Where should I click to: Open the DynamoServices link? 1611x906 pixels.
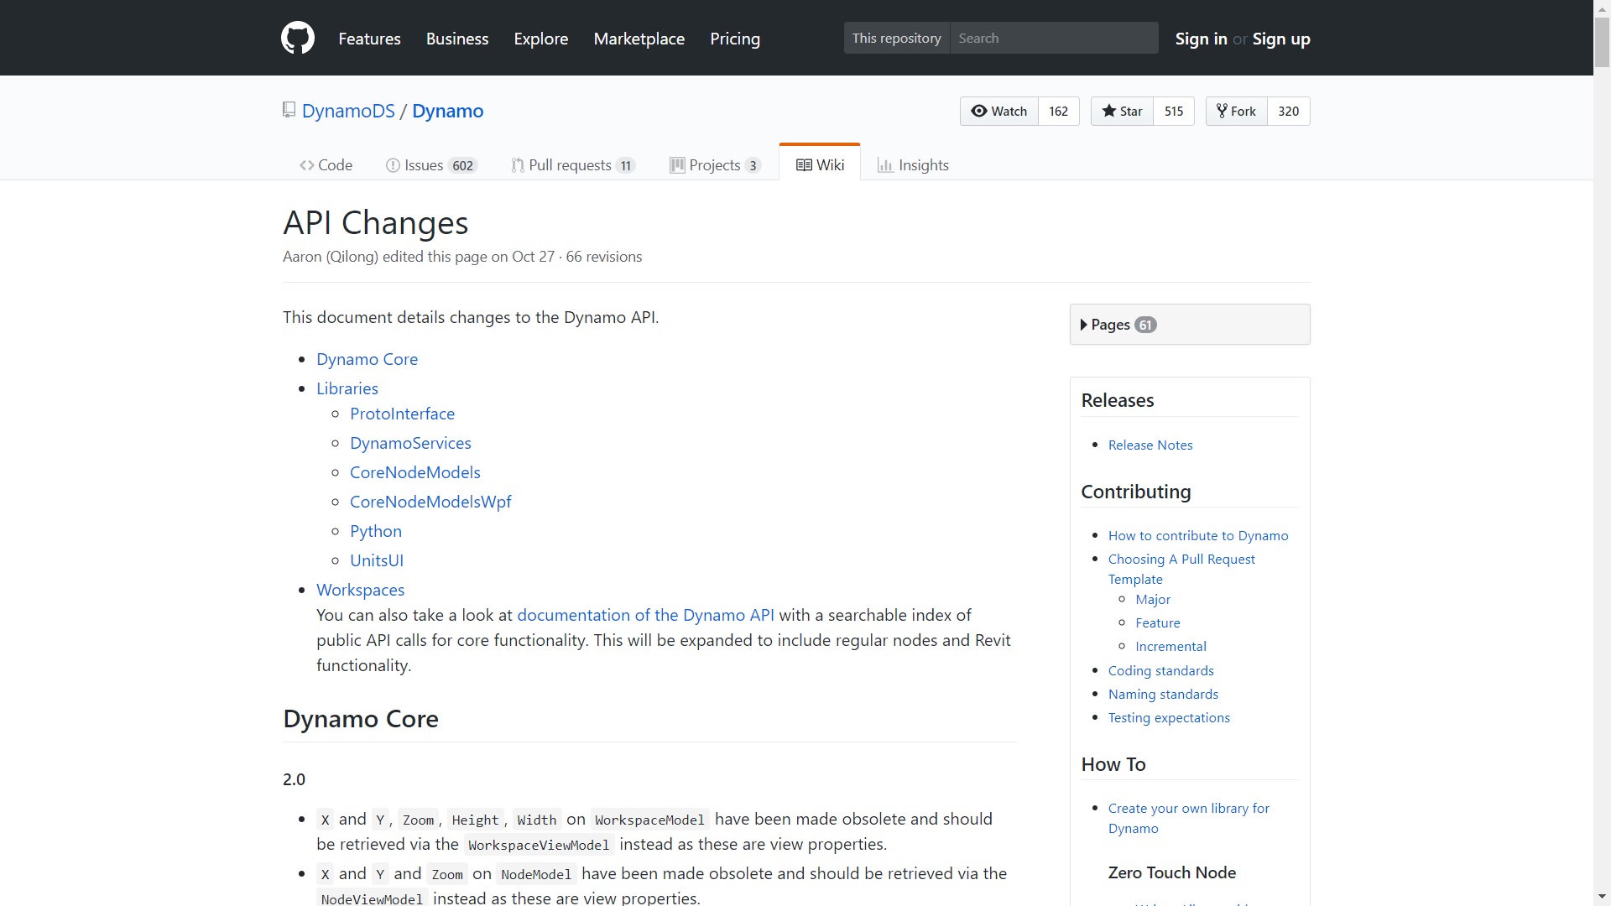pyautogui.click(x=410, y=443)
